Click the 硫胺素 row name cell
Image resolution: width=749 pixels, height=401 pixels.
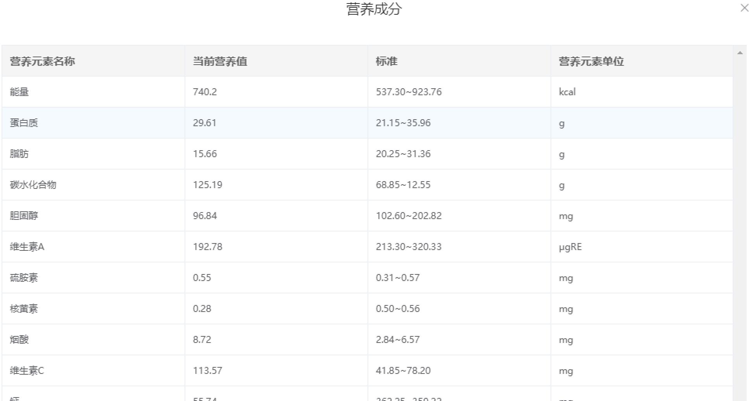[24, 278]
